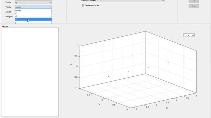211x118 pixels.
Task: Click the Z data label
Action: click(x=8, y=12)
